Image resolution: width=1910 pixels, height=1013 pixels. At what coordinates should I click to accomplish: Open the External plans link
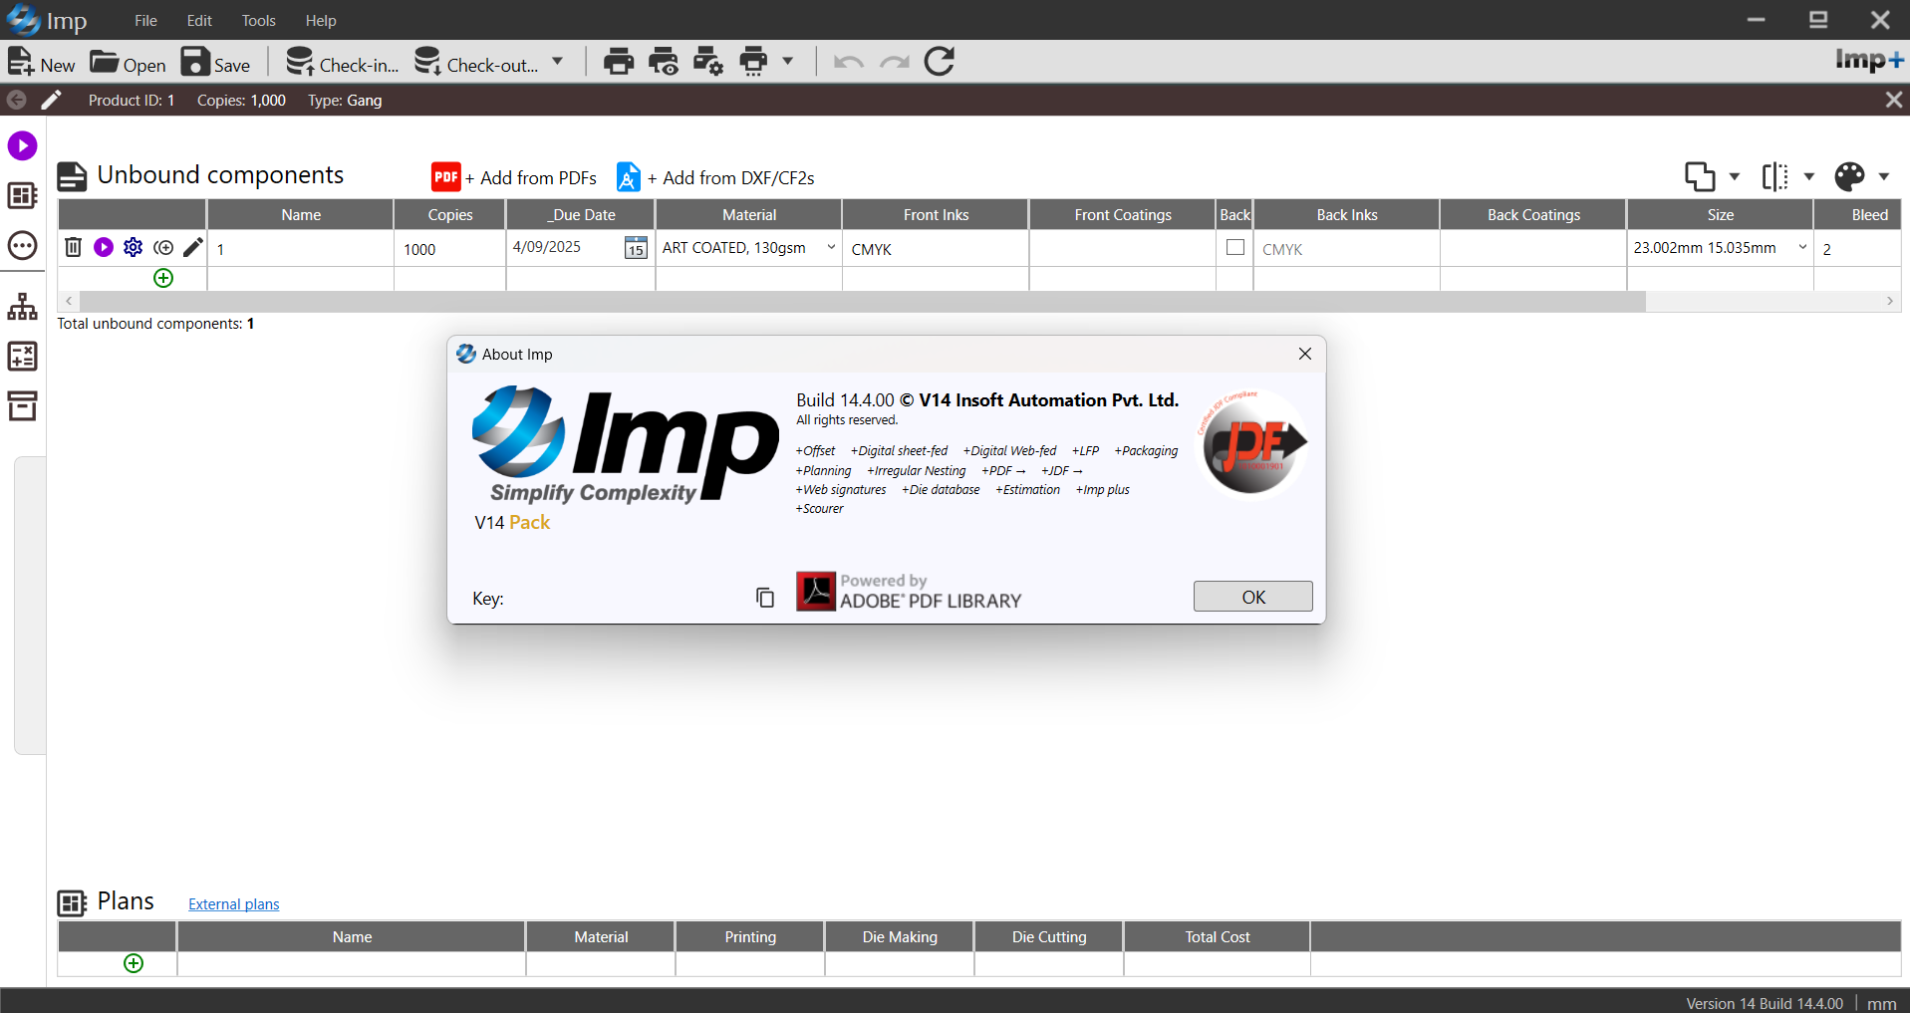click(234, 904)
